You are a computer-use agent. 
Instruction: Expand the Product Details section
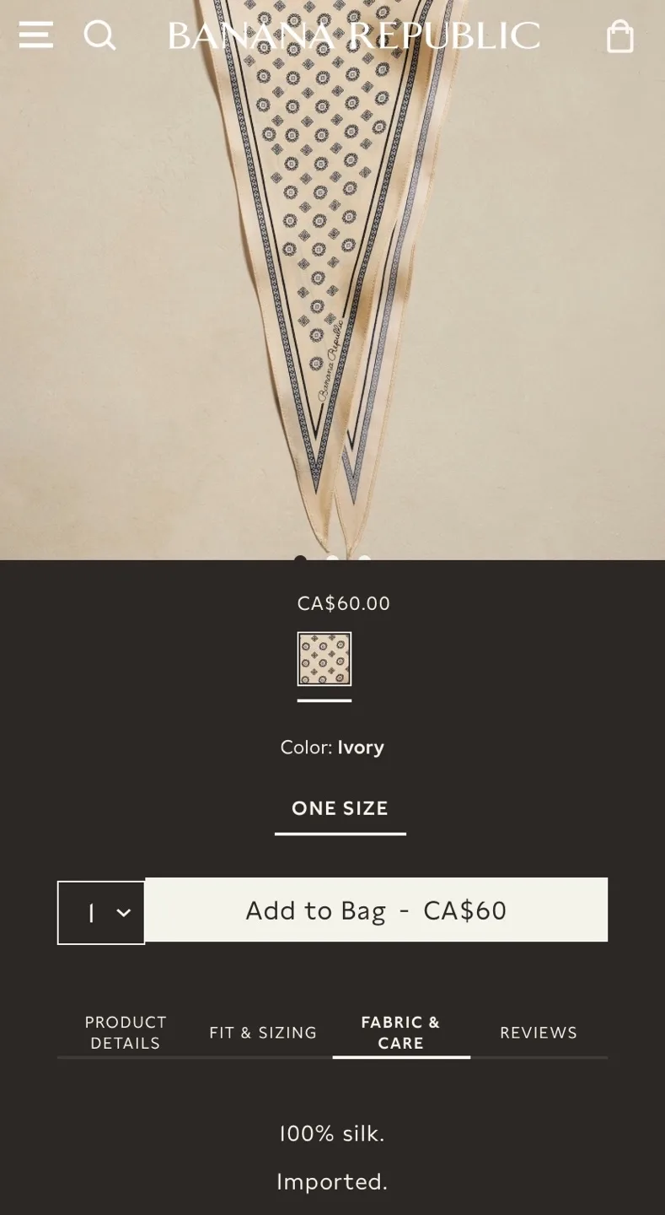point(125,1032)
